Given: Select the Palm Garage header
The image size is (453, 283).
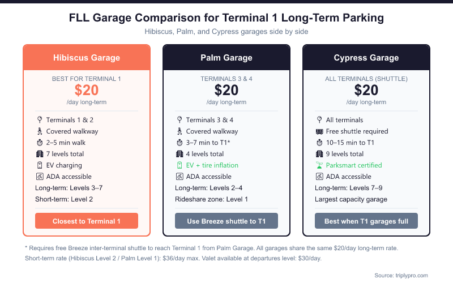Looking at the screenshot, I should click(x=226, y=58).
